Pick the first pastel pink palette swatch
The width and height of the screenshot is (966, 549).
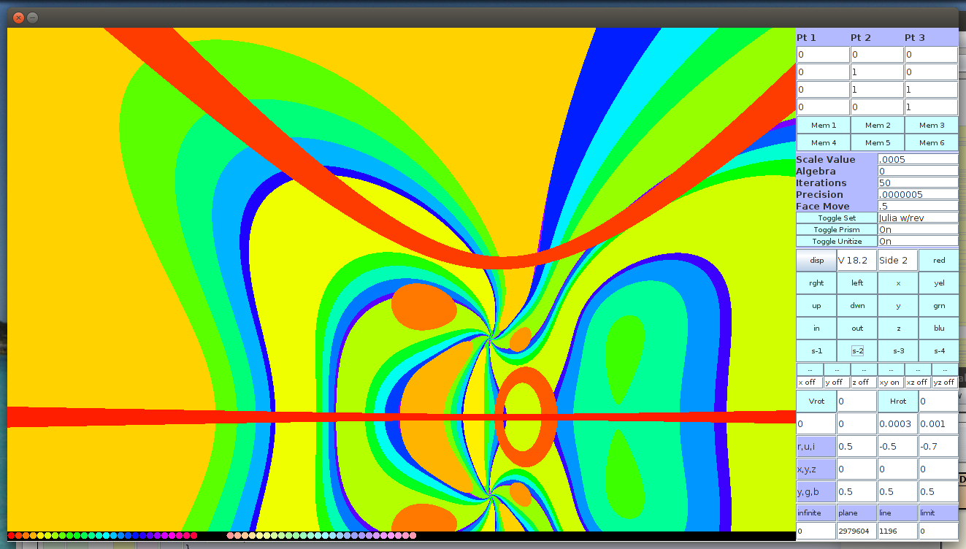click(x=231, y=536)
